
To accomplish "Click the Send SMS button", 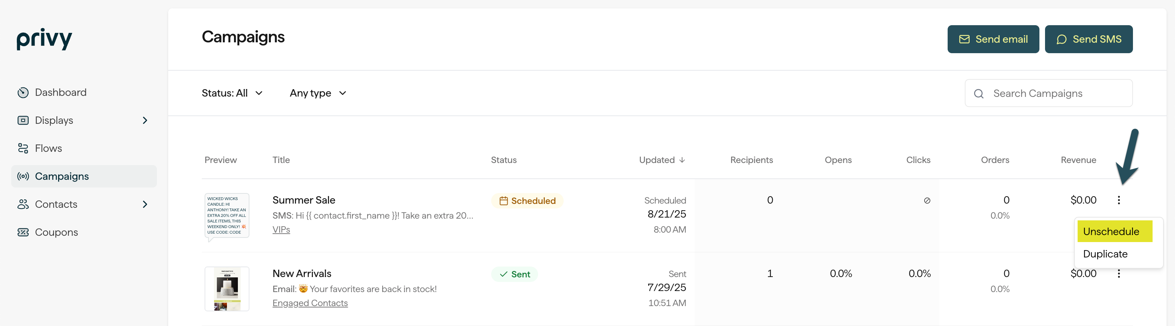I will (x=1088, y=39).
